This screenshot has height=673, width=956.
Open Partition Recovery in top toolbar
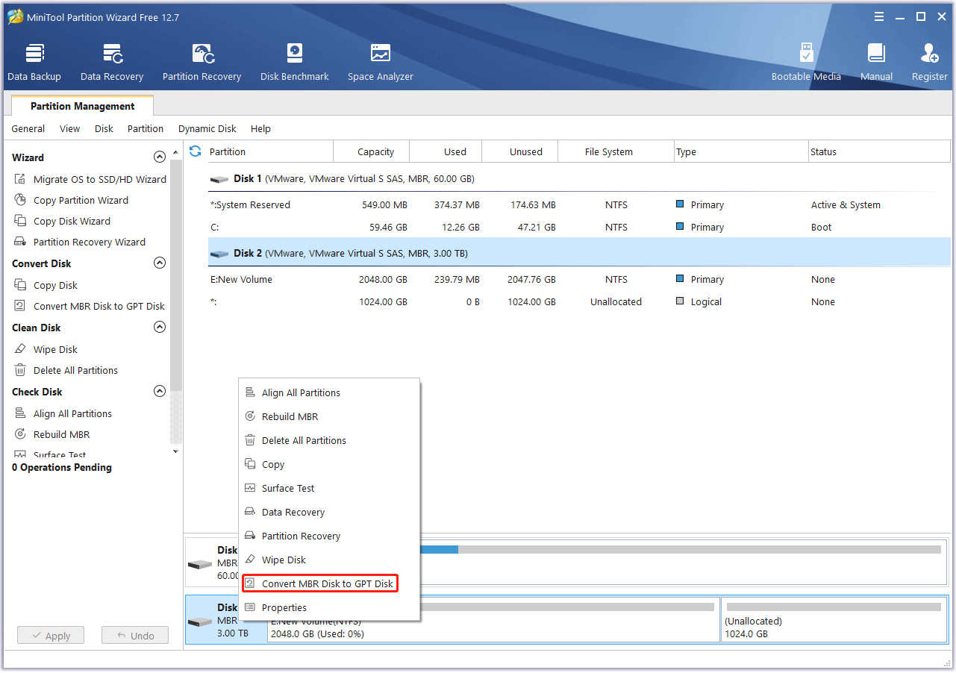[x=201, y=63]
